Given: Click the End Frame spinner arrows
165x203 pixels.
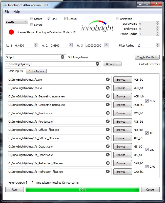Looking at the screenshot, I should [157, 28].
